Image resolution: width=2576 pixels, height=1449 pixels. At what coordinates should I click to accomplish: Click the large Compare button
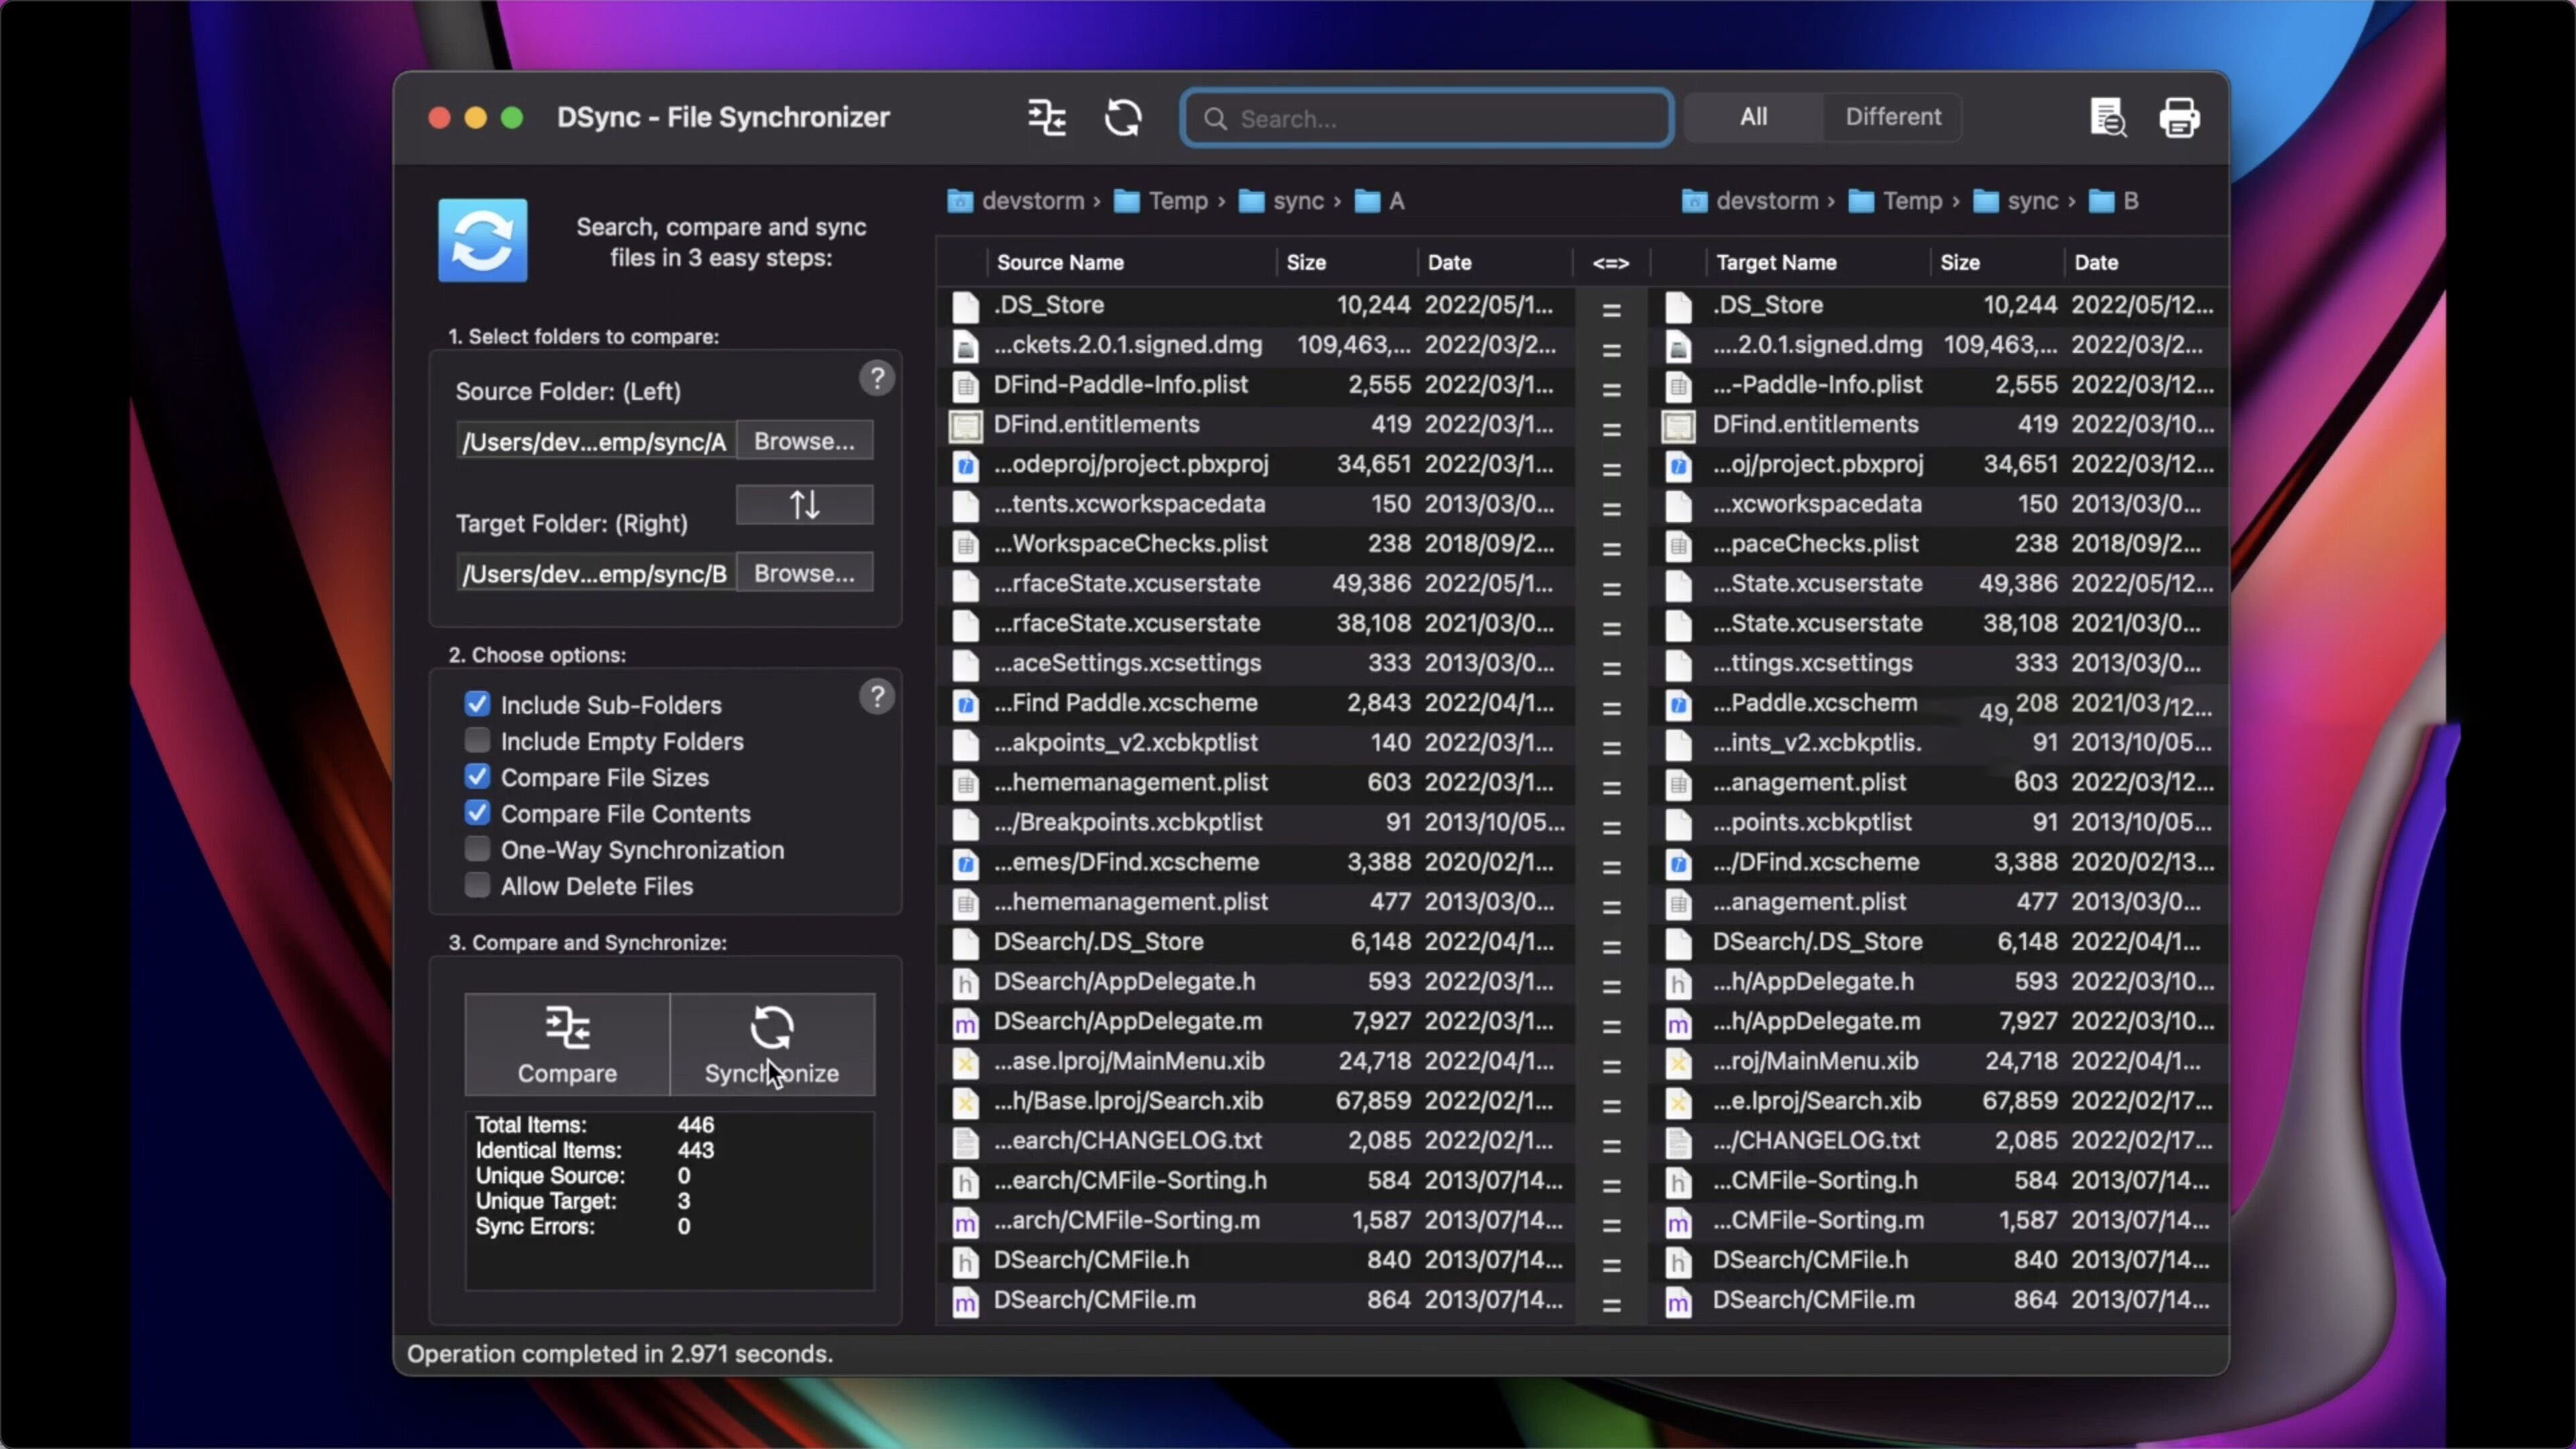pos(567,1044)
